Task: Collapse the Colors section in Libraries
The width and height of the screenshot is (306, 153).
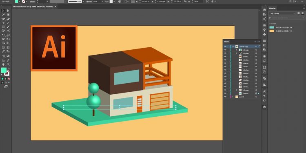Action: 270,23
